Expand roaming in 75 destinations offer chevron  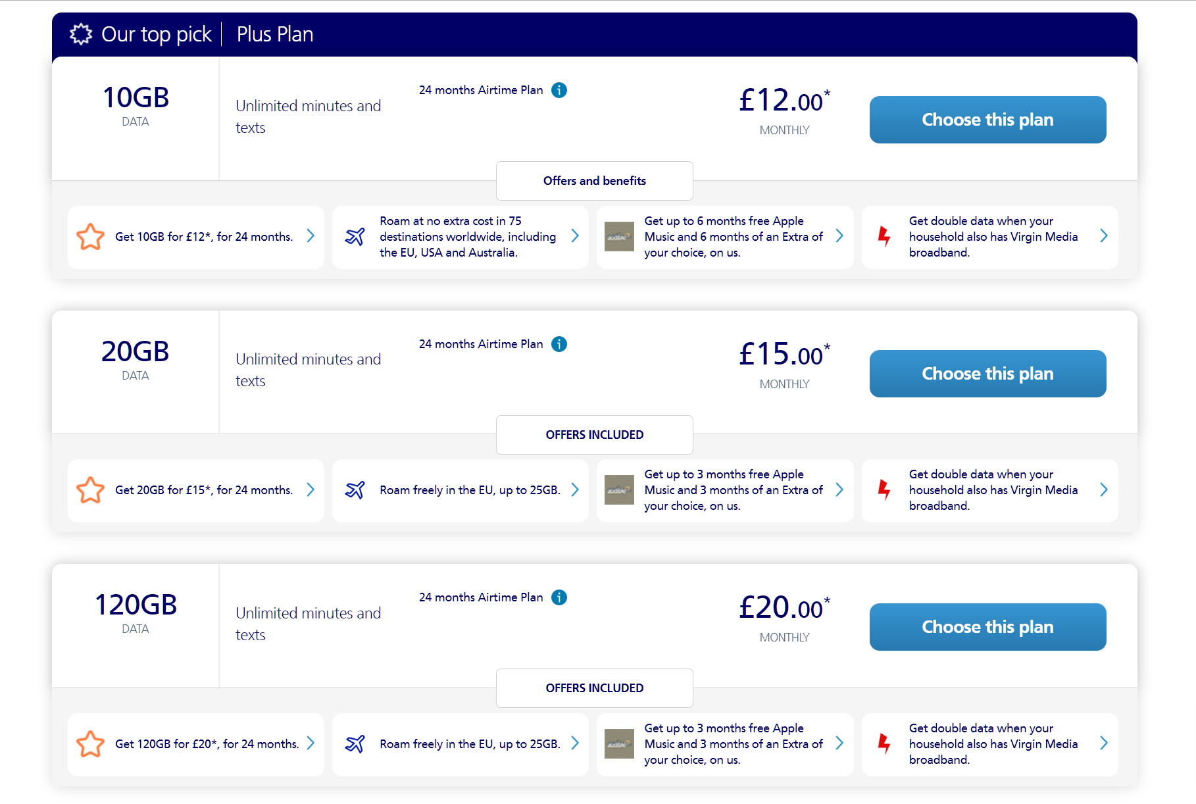pos(575,236)
